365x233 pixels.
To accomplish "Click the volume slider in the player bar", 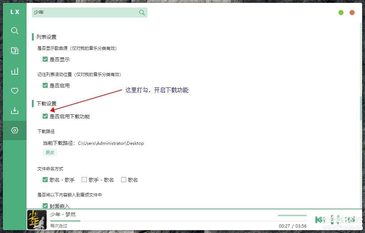I will (x=292, y=215).
